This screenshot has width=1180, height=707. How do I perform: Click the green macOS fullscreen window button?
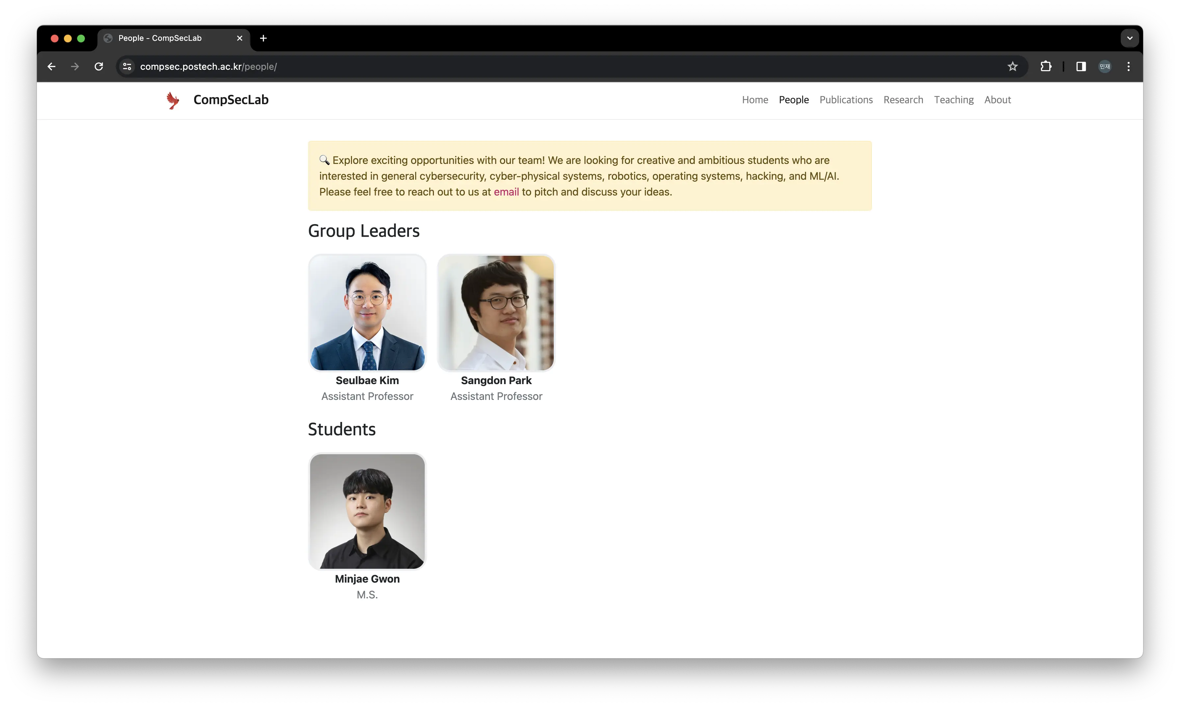(x=81, y=39)
